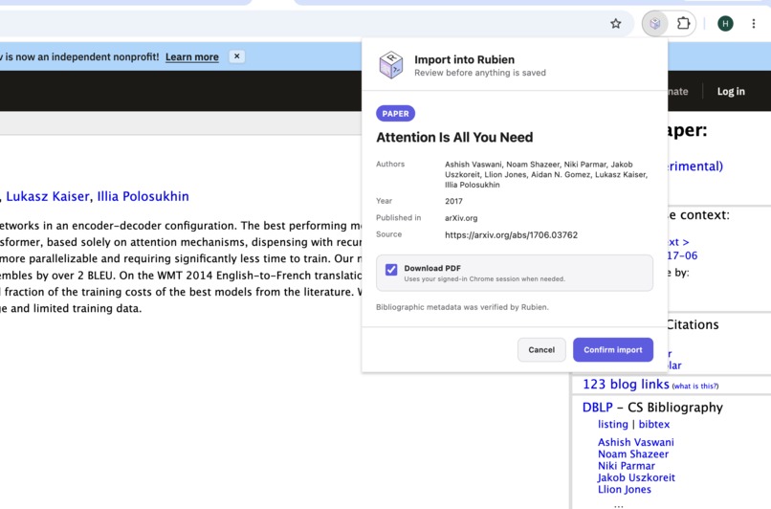Open the Chrome extensions puzzle icon
The width and height of the screenshot is (771, 509).
pos(683,23)
